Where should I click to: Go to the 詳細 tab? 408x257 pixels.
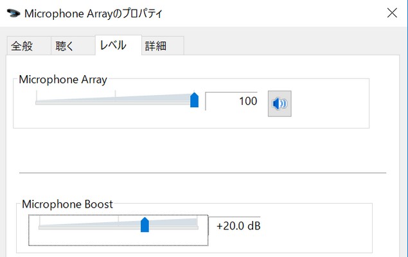click(155, 46)
